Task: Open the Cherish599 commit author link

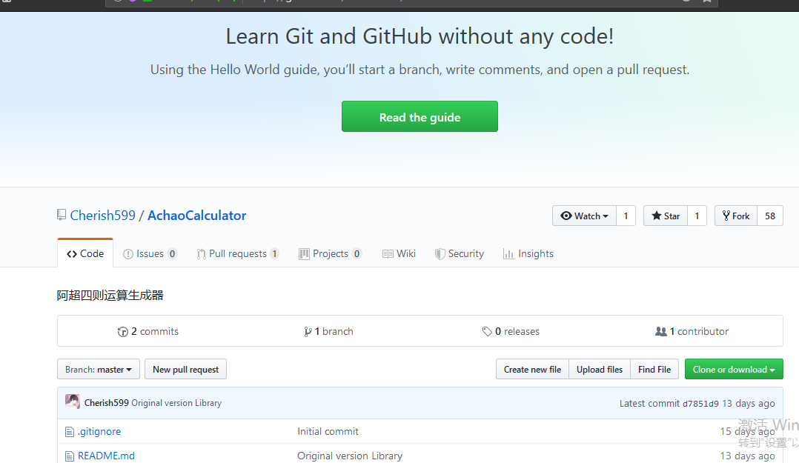Action: (x=107, y=403)
